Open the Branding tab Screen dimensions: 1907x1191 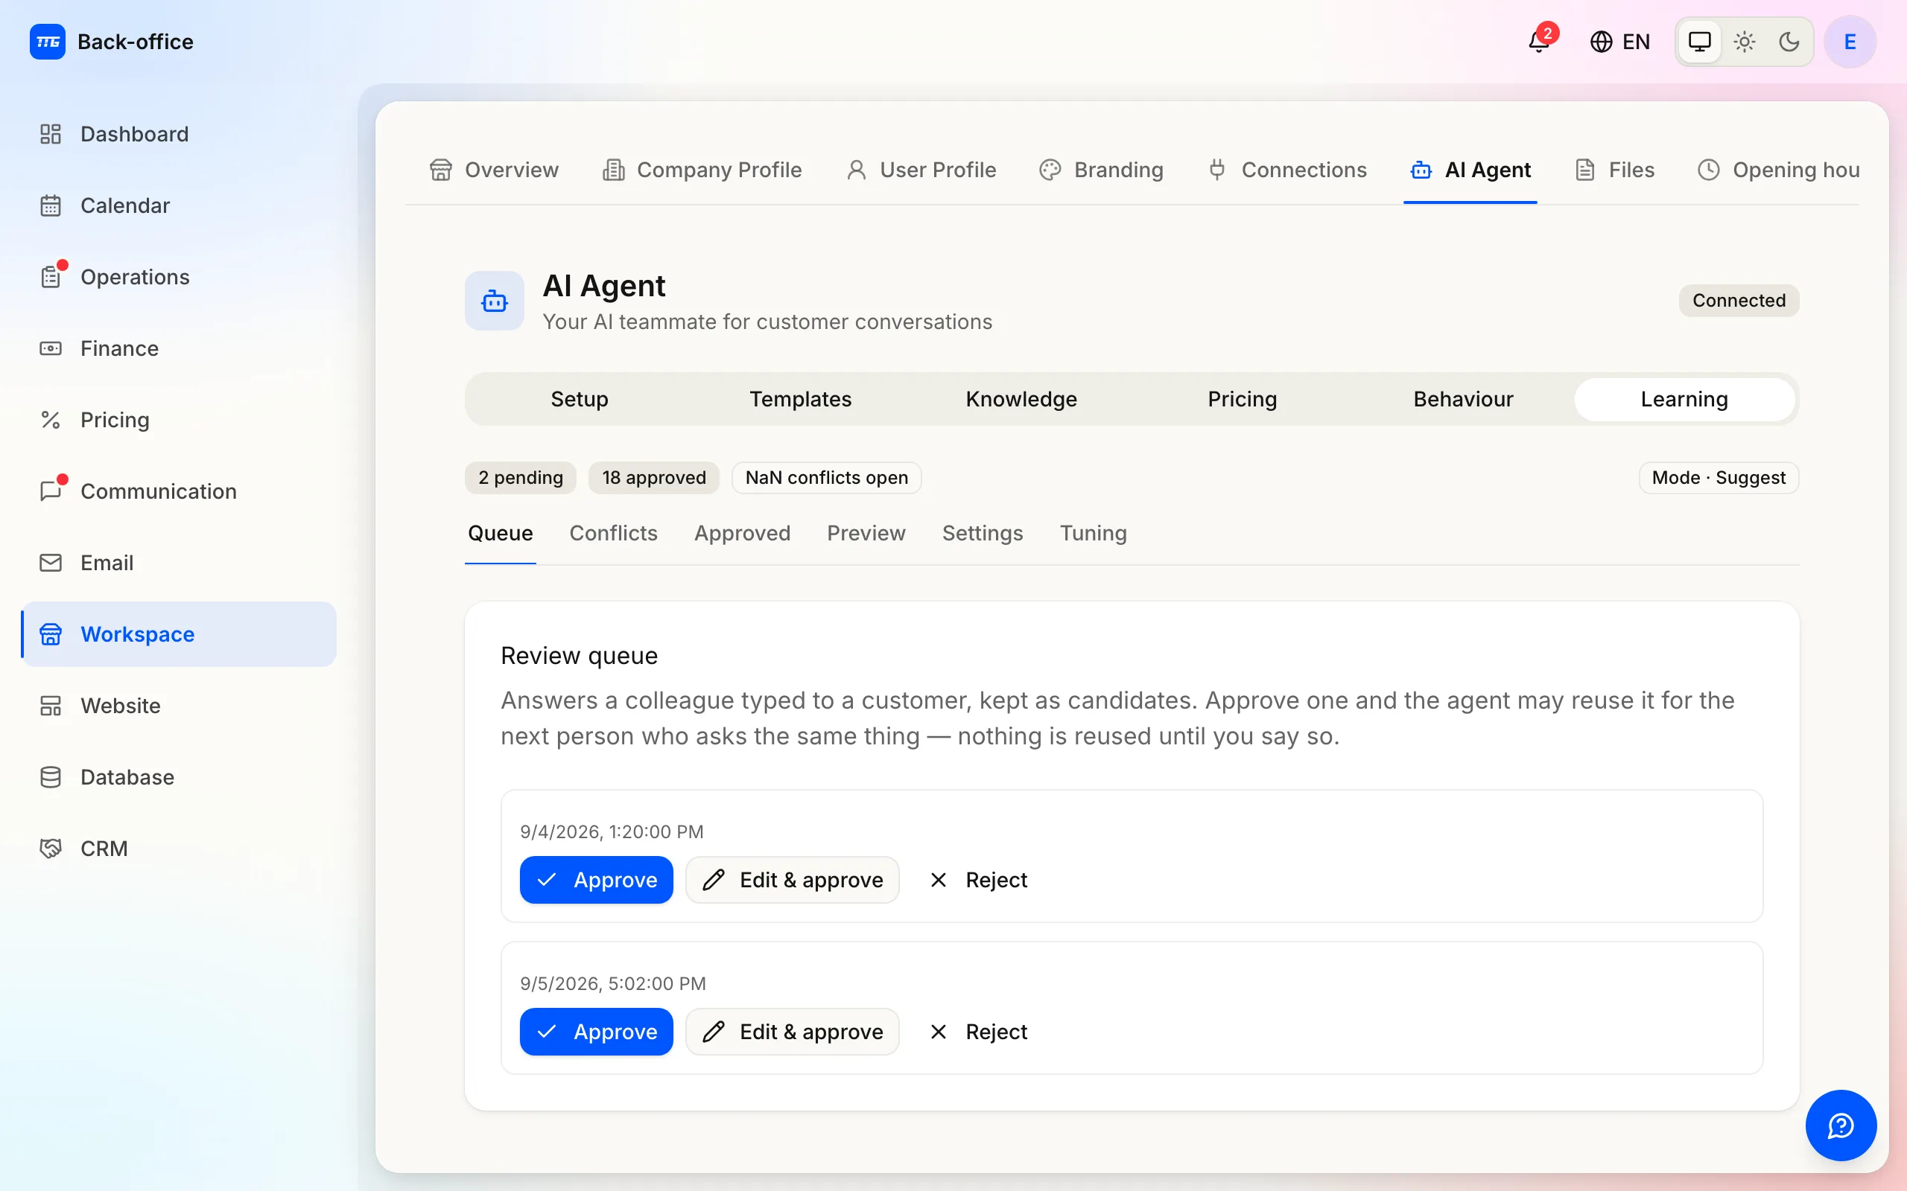click(1101, 170)
